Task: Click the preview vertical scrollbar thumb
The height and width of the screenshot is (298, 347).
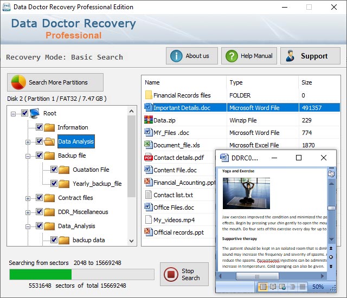Action: click(x=331, y=208)
